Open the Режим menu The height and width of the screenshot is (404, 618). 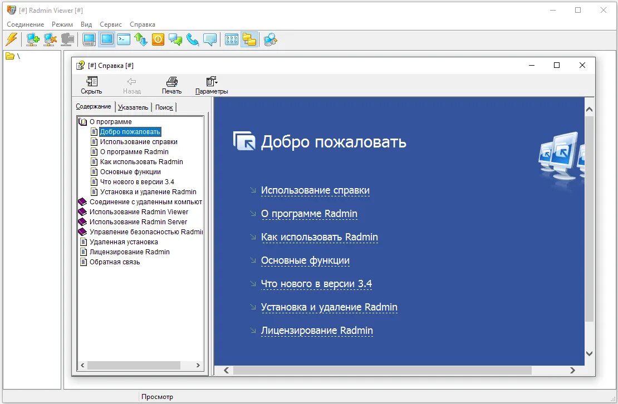pyautogui.click(x=62, y=24)
